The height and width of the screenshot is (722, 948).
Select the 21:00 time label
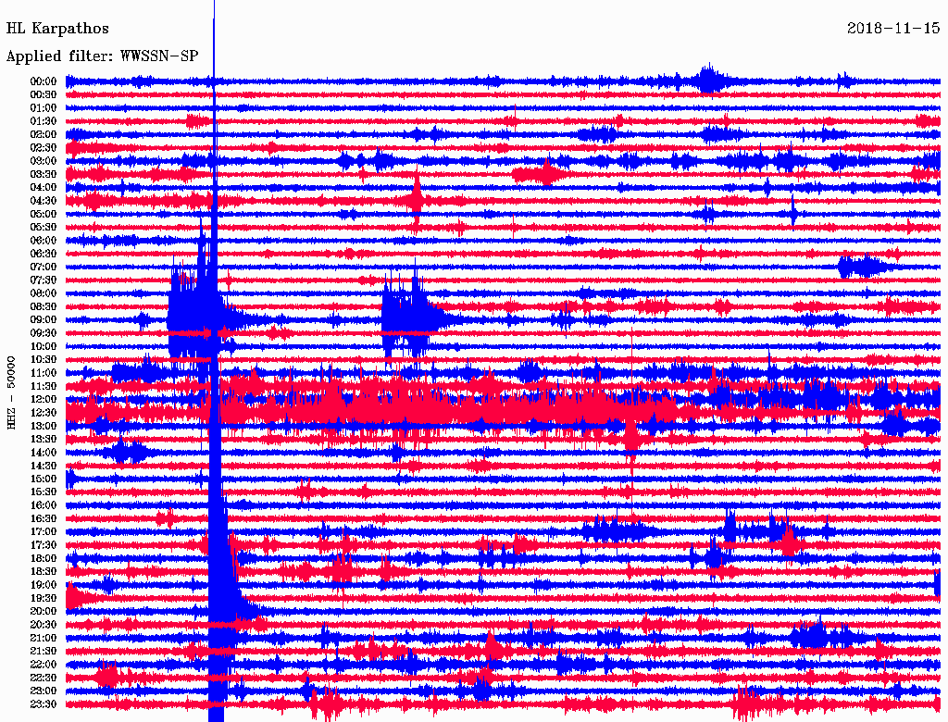click(44, 638)
